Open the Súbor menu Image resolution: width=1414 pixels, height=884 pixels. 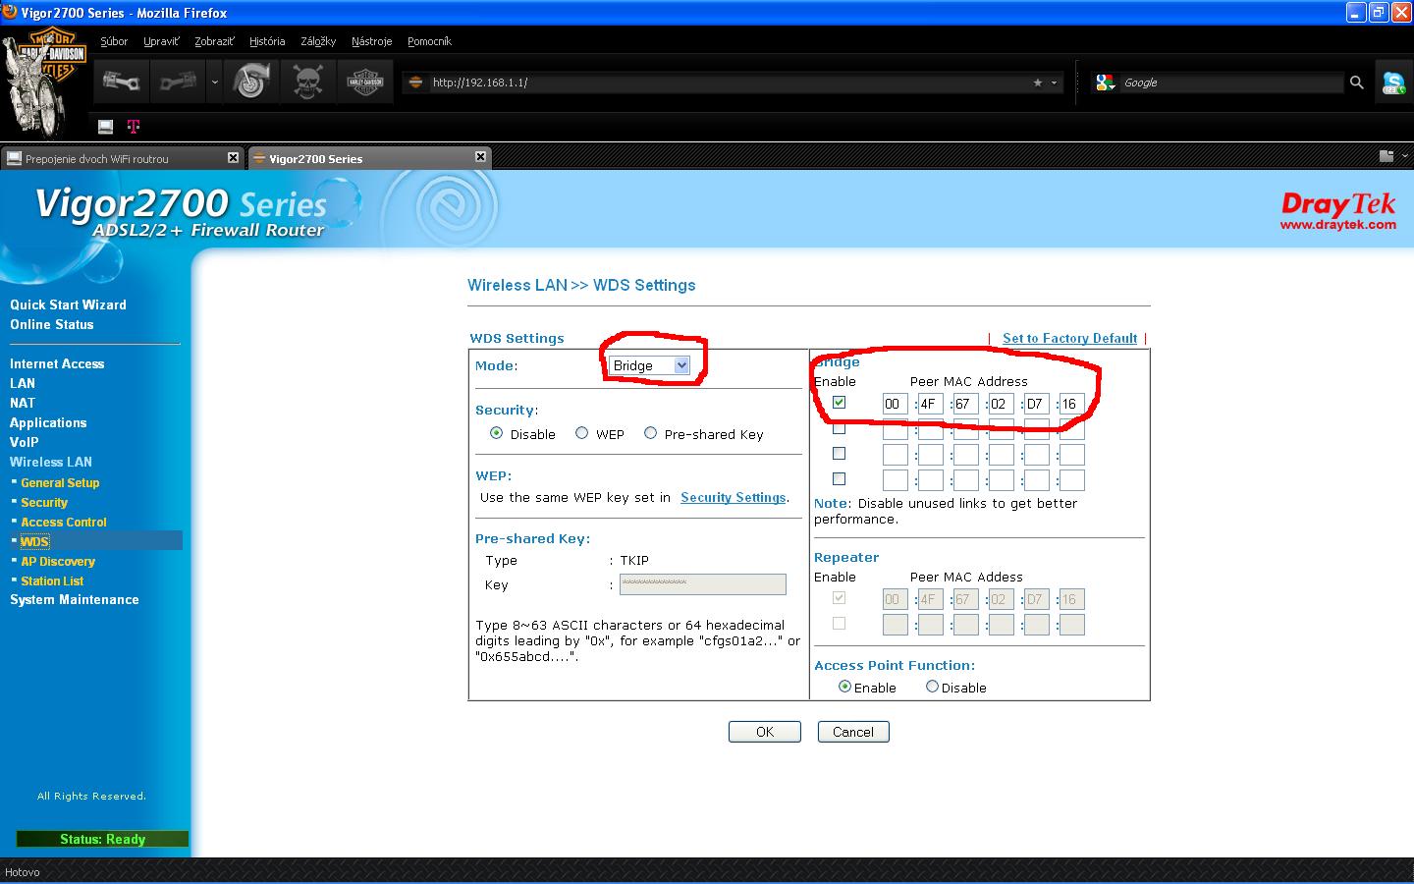(x=114, y=41)
